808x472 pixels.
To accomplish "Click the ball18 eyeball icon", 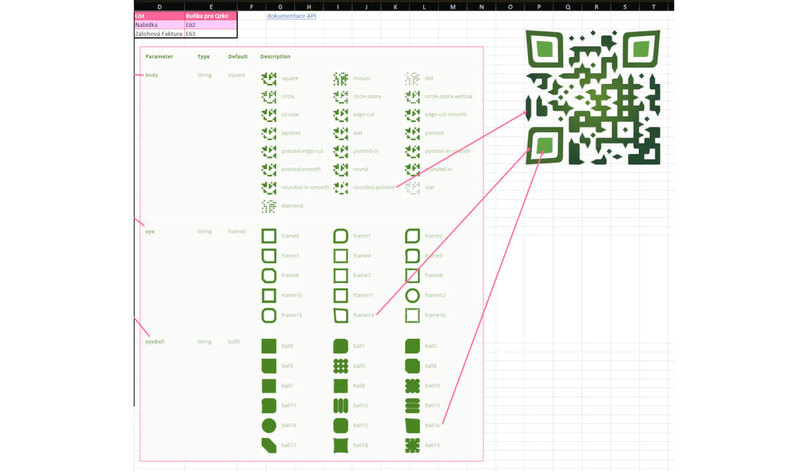I will coord(340,446).
